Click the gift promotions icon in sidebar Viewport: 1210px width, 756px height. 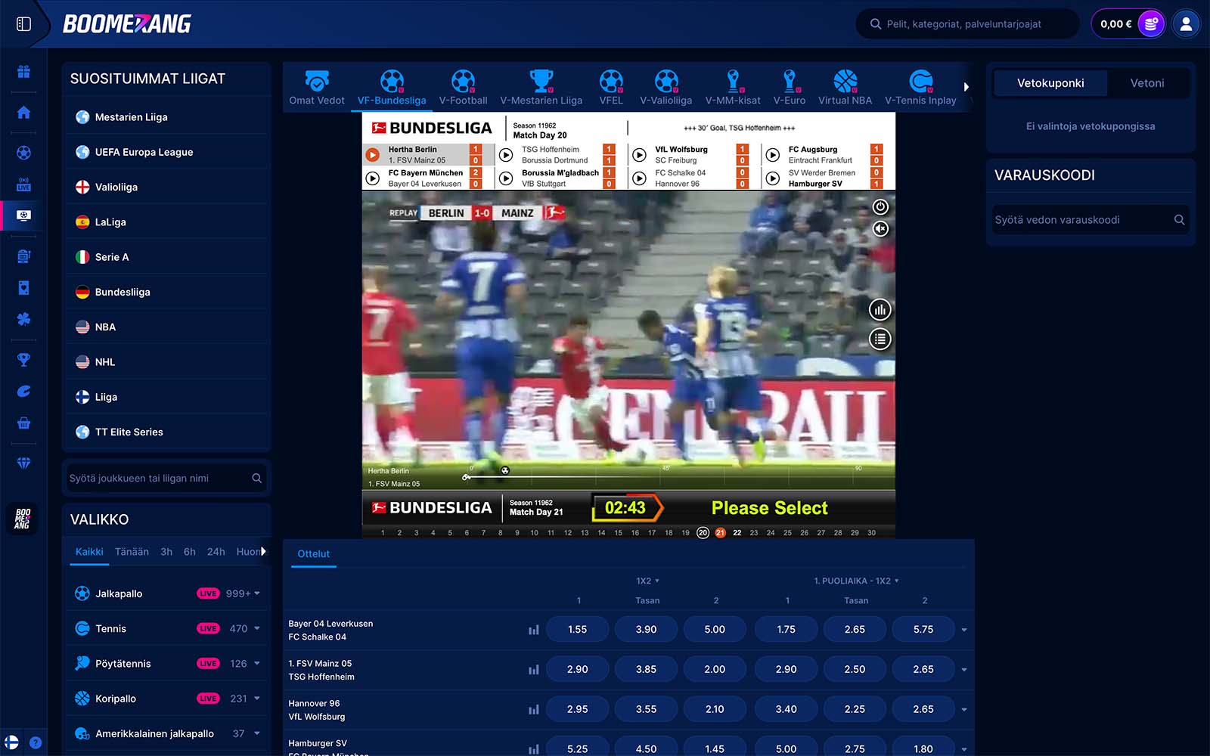click(x=23, y=72)
